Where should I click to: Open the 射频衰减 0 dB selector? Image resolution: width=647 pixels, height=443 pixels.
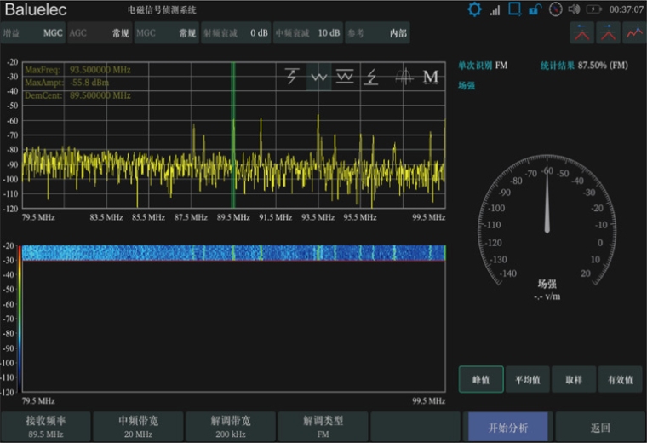coord(236,33)
